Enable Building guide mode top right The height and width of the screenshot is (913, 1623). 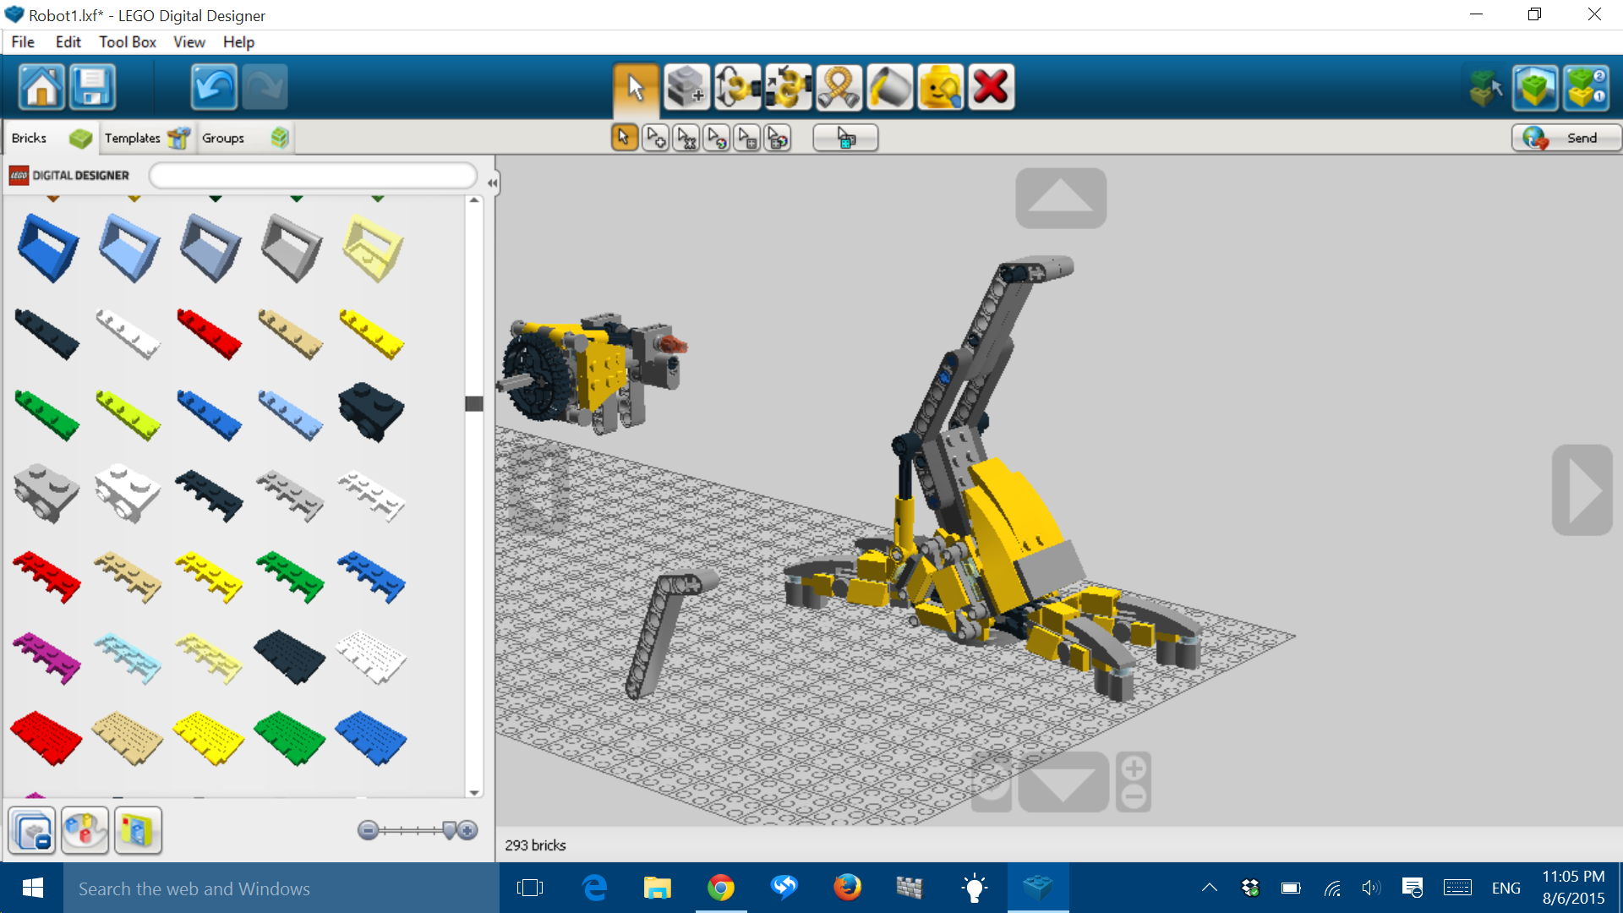[1587, 87]
